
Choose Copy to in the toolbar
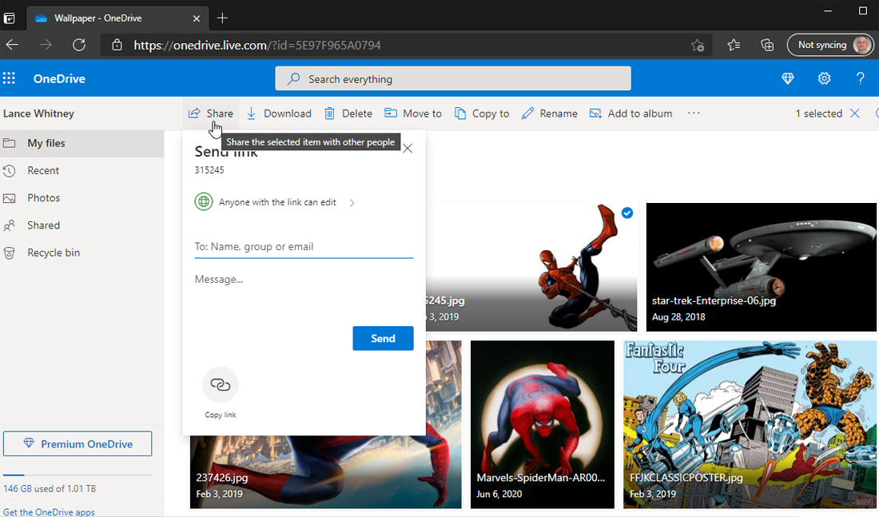(x=482, y=113)
